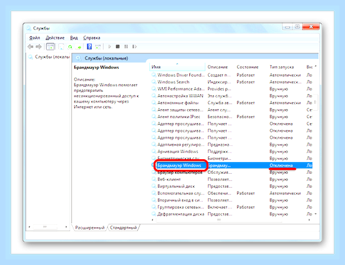
Task: Sort services by the Имя column header
Action: 177,67
